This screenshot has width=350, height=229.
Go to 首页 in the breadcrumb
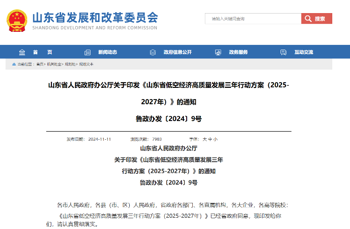(x=40, y=64)
